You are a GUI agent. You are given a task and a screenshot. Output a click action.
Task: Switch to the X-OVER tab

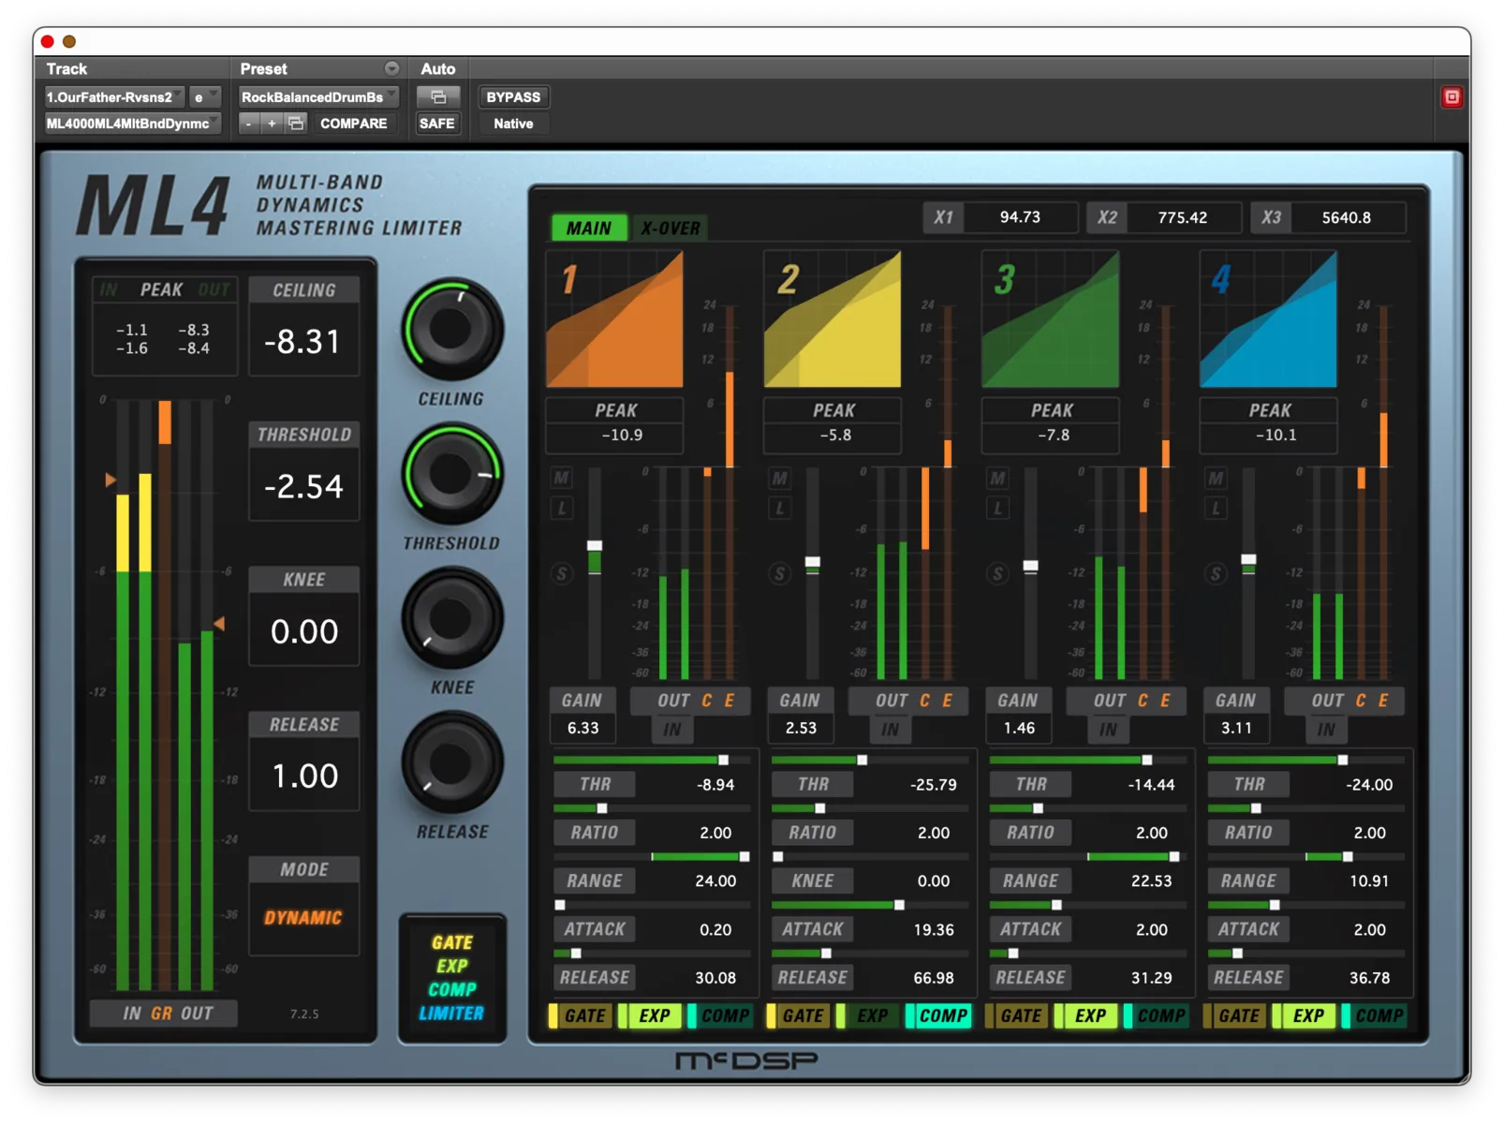coord(669,227)
